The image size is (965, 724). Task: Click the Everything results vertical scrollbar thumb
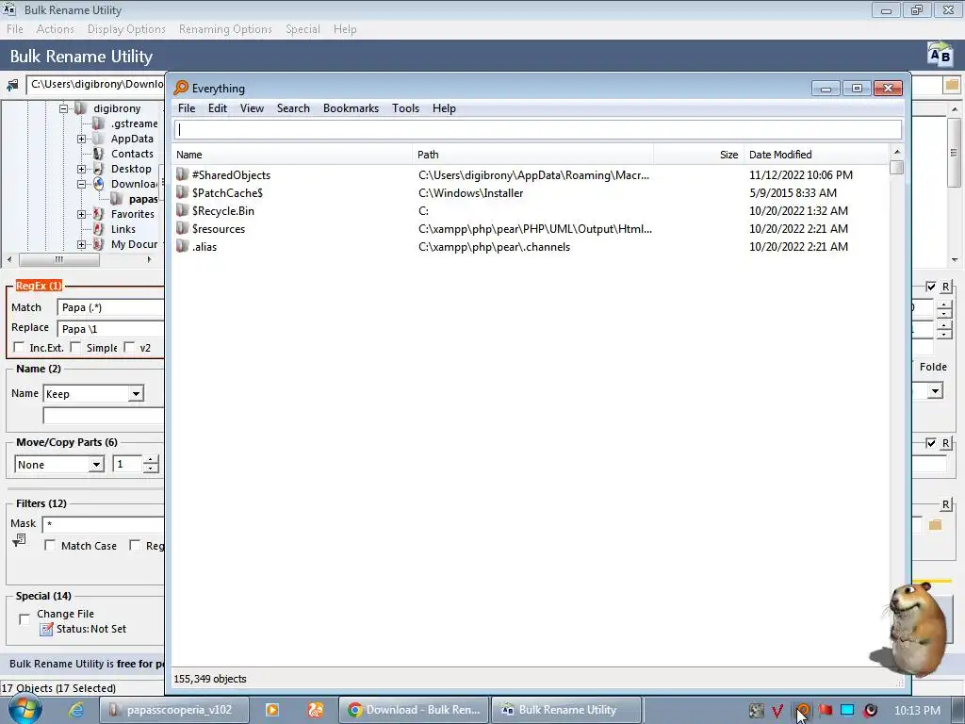[897, 167]
